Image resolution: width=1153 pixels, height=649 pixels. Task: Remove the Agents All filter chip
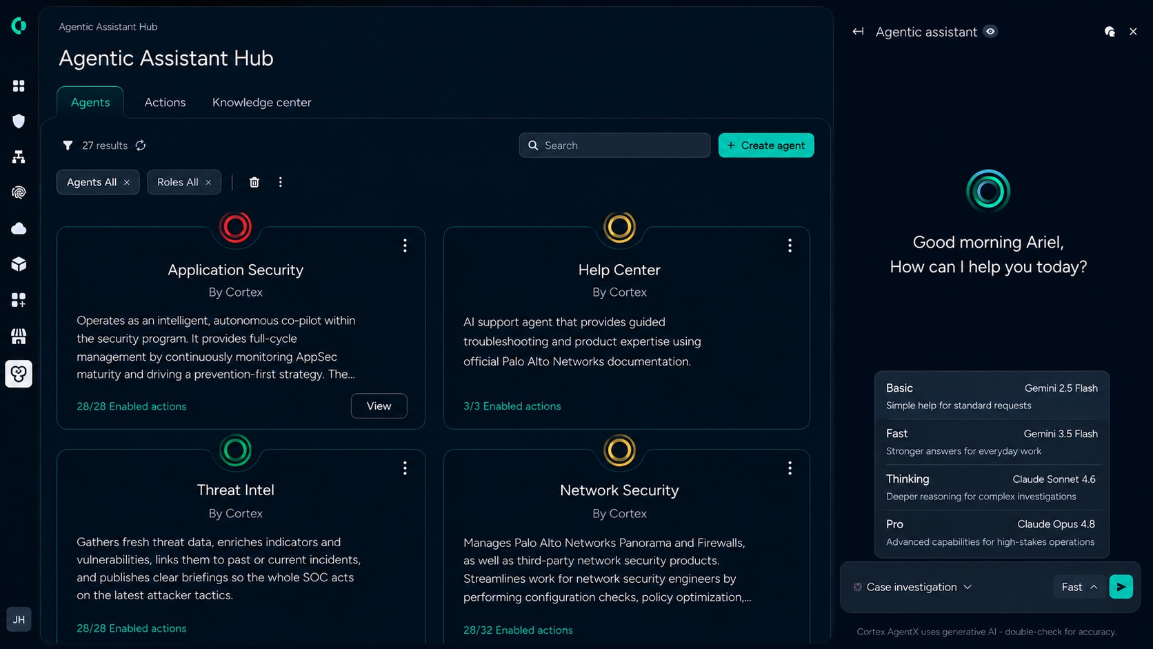127,183
